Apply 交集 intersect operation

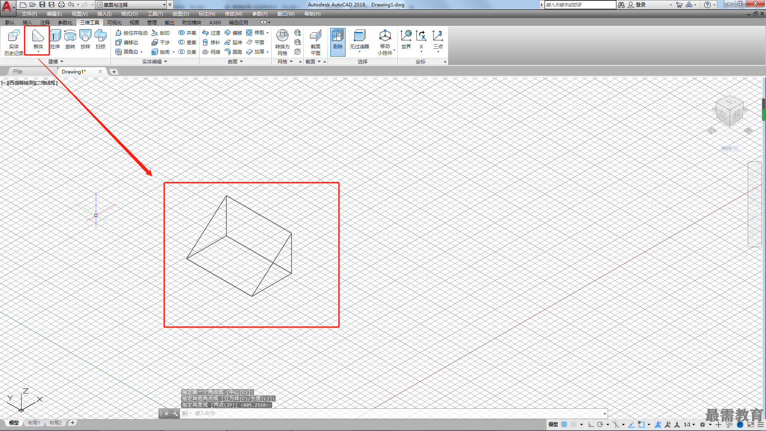point(187,52)
